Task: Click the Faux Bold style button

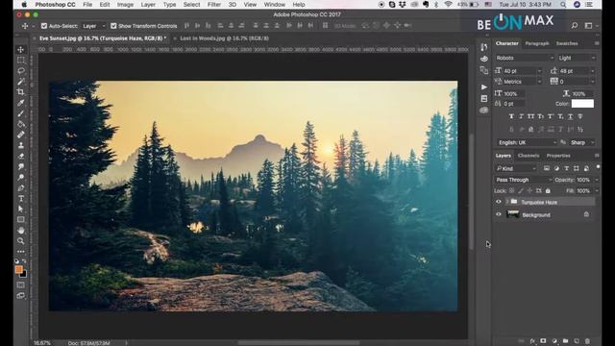Action: 511,116
